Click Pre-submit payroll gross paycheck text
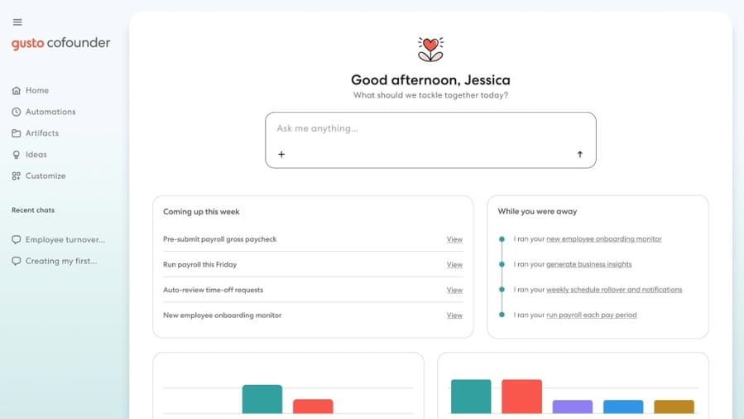Viewport: 744px width, 419px height. (219, 239)
